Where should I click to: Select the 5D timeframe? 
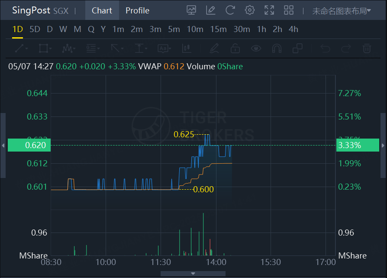(35, 29)
